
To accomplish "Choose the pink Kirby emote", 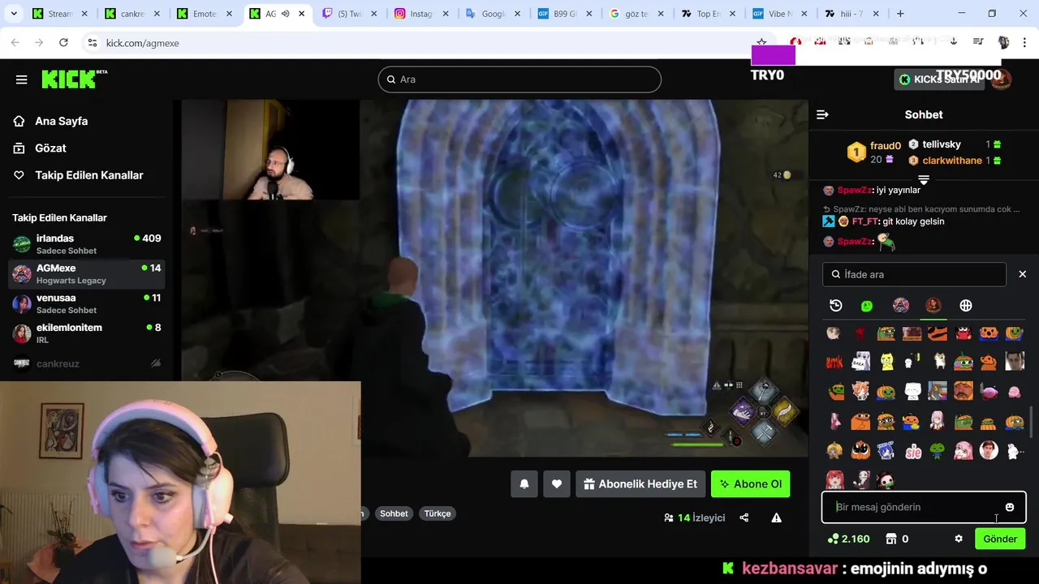I will coord(1015,392).
